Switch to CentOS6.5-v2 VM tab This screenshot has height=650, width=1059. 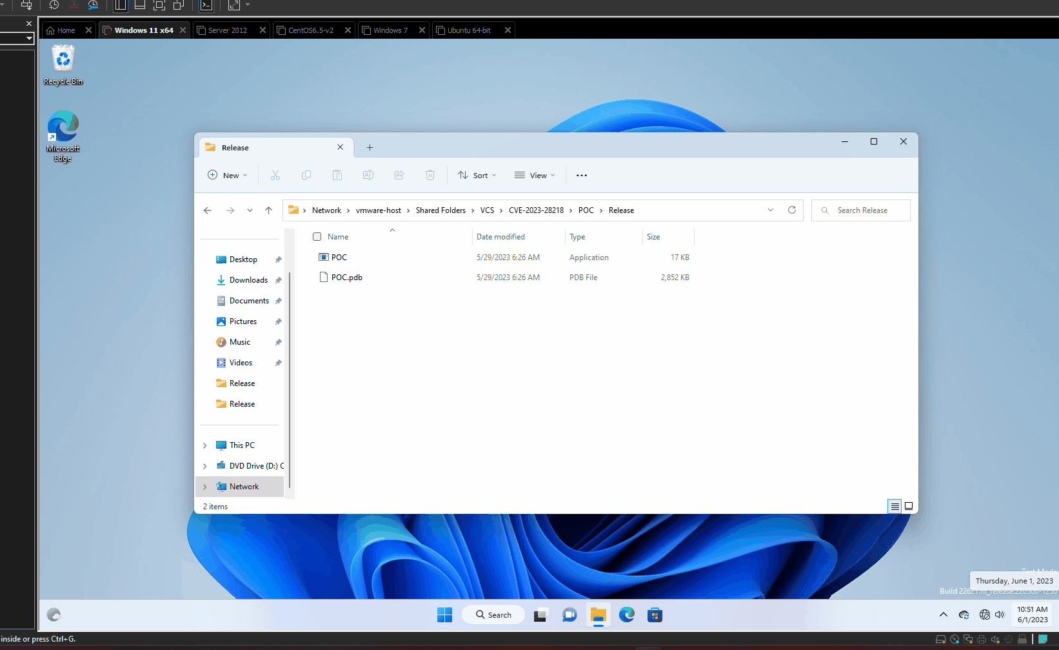click(x=310, y=30)
